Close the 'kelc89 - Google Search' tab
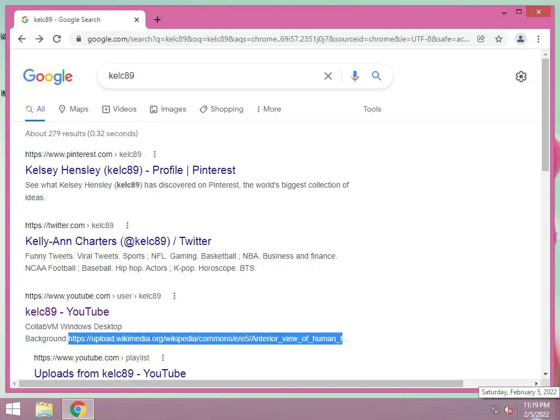This screenshot has width=560, height=420. [x=136, y=20]
